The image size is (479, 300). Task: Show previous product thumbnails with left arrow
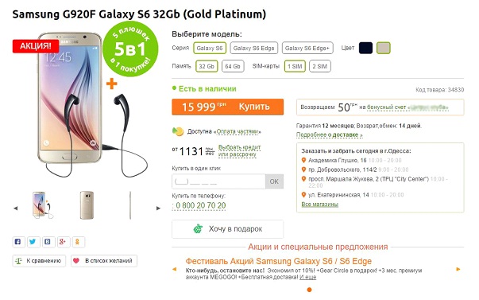click(x=16, y=208)
